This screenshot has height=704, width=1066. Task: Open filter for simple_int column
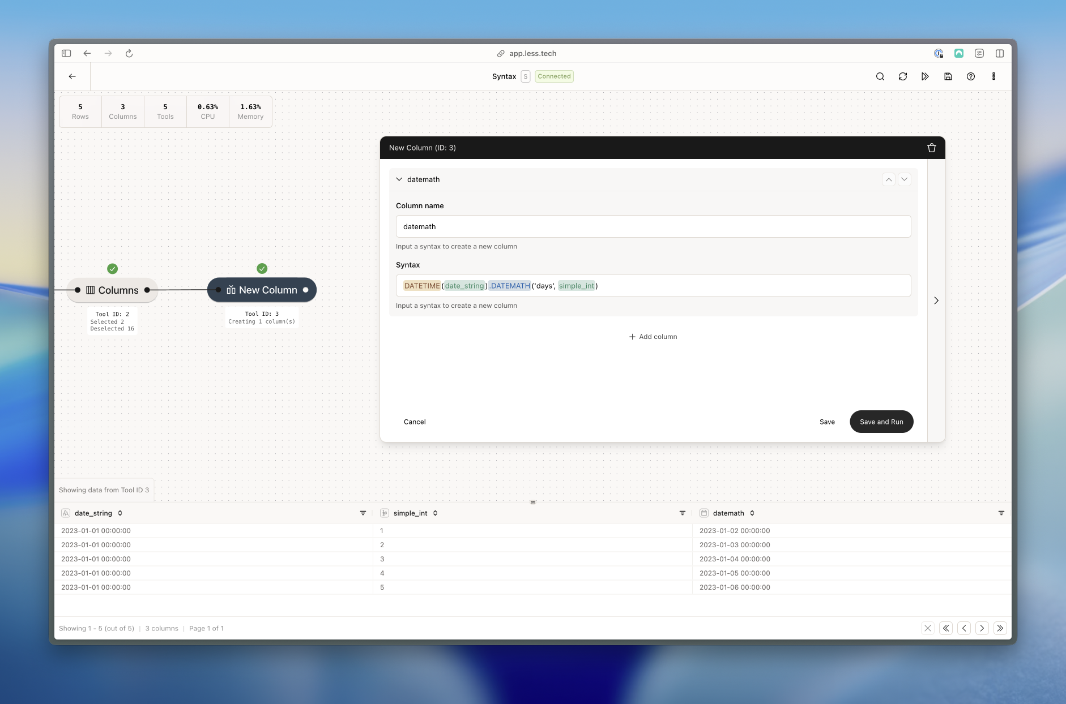[683, 513]
